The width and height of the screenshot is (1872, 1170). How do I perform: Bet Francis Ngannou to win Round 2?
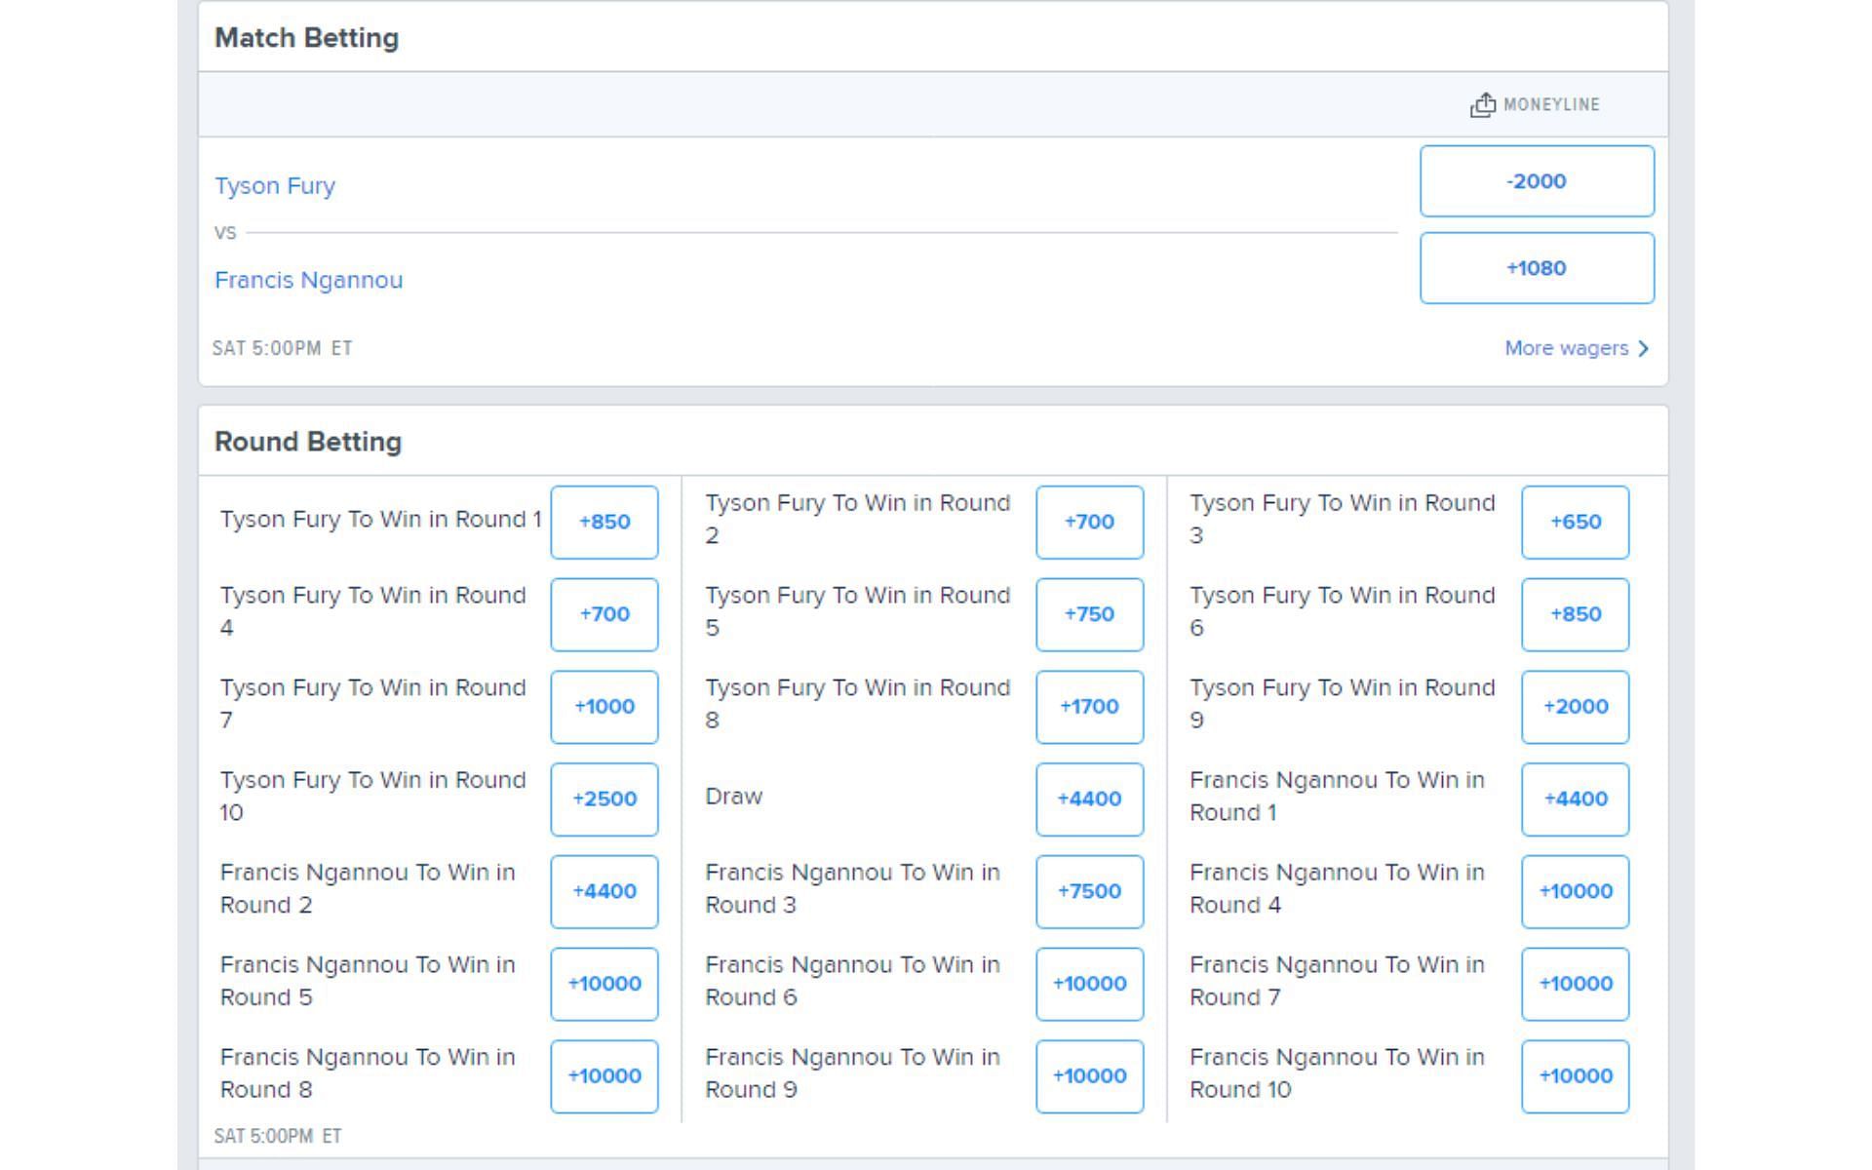tap(604, 891)
